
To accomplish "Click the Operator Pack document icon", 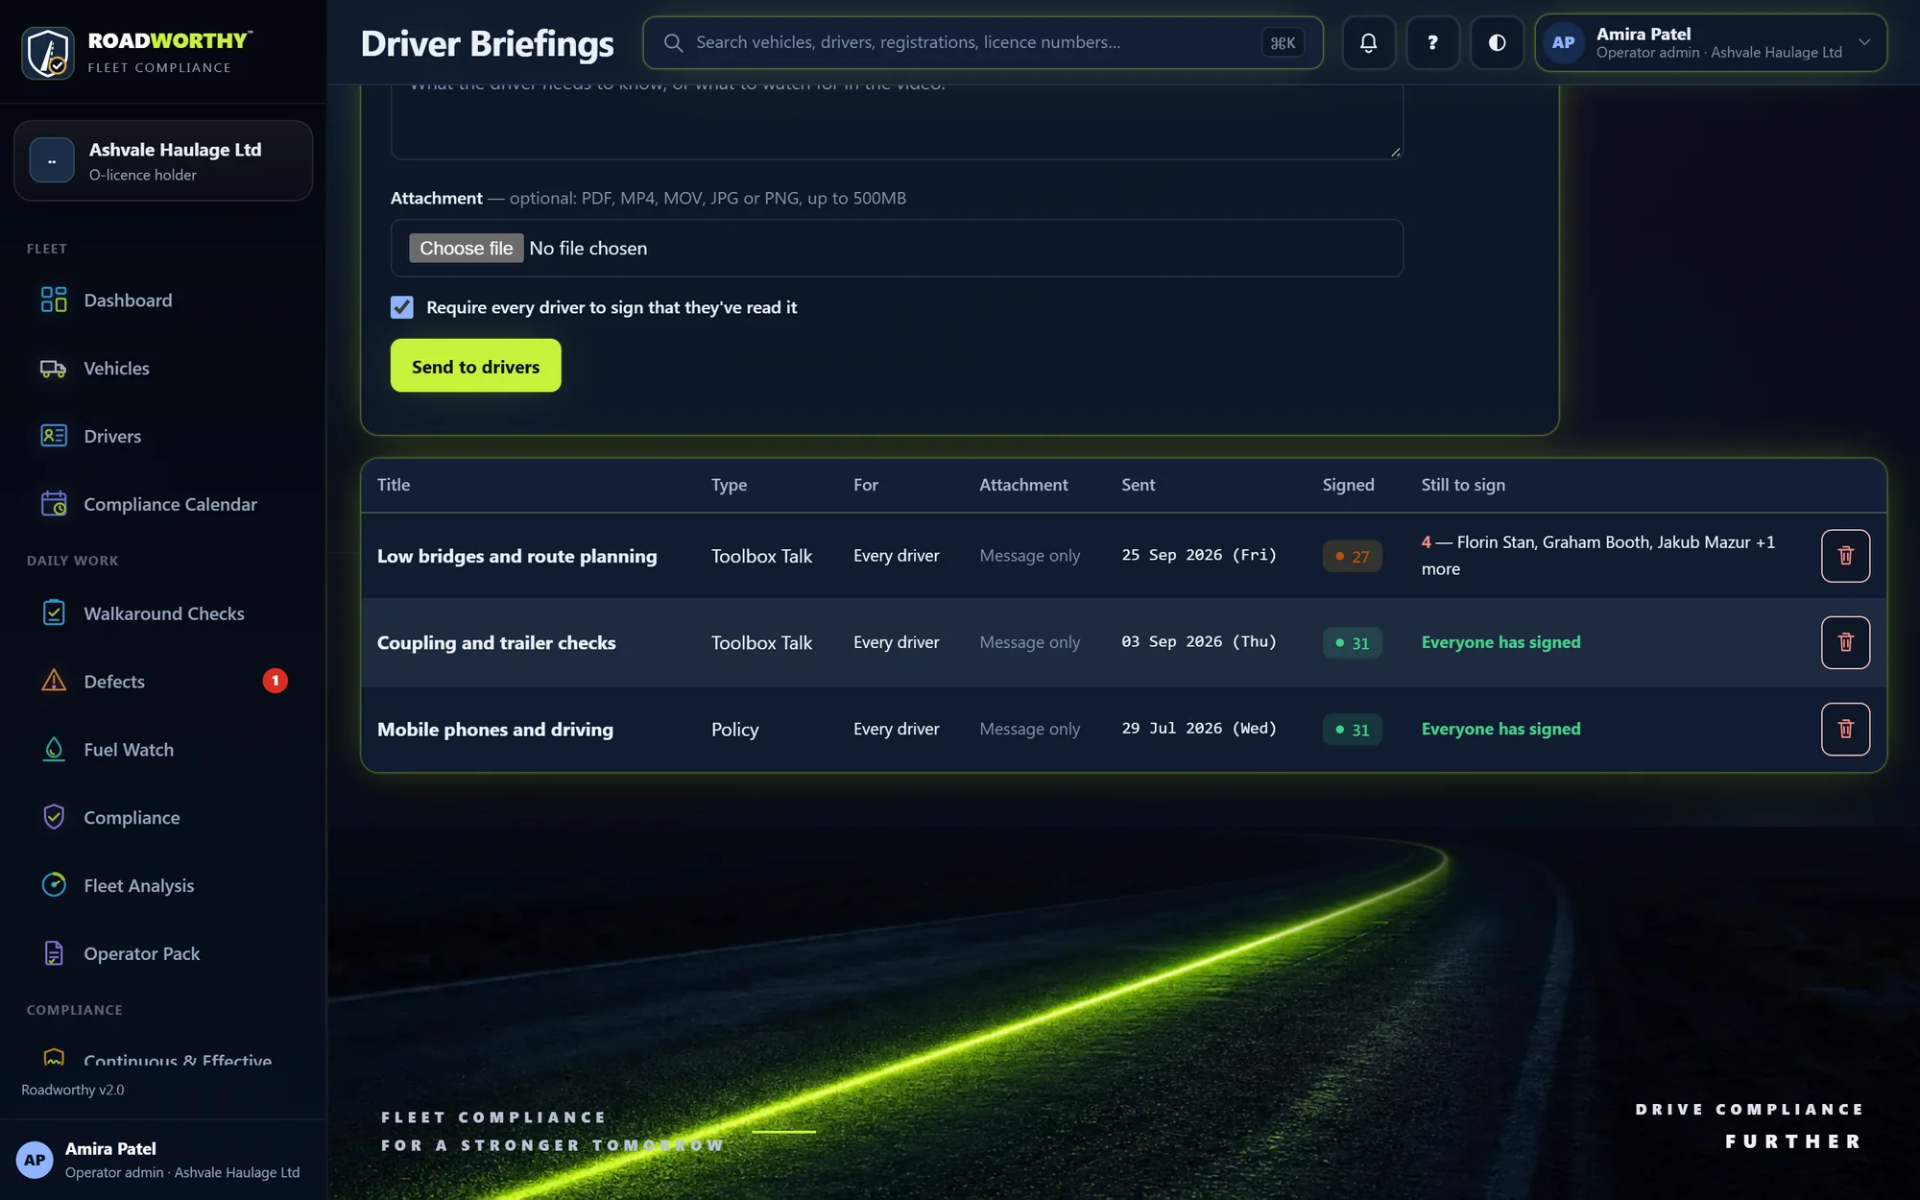I will [x=54, y=953].
